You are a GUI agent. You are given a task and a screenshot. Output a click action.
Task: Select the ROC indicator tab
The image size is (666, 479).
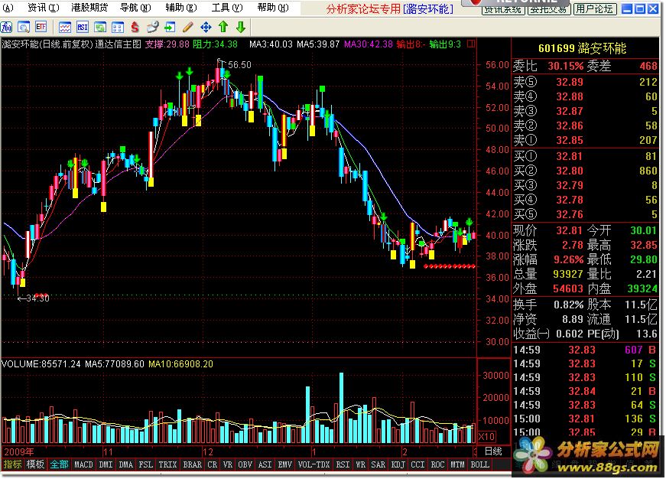[438, 464]
